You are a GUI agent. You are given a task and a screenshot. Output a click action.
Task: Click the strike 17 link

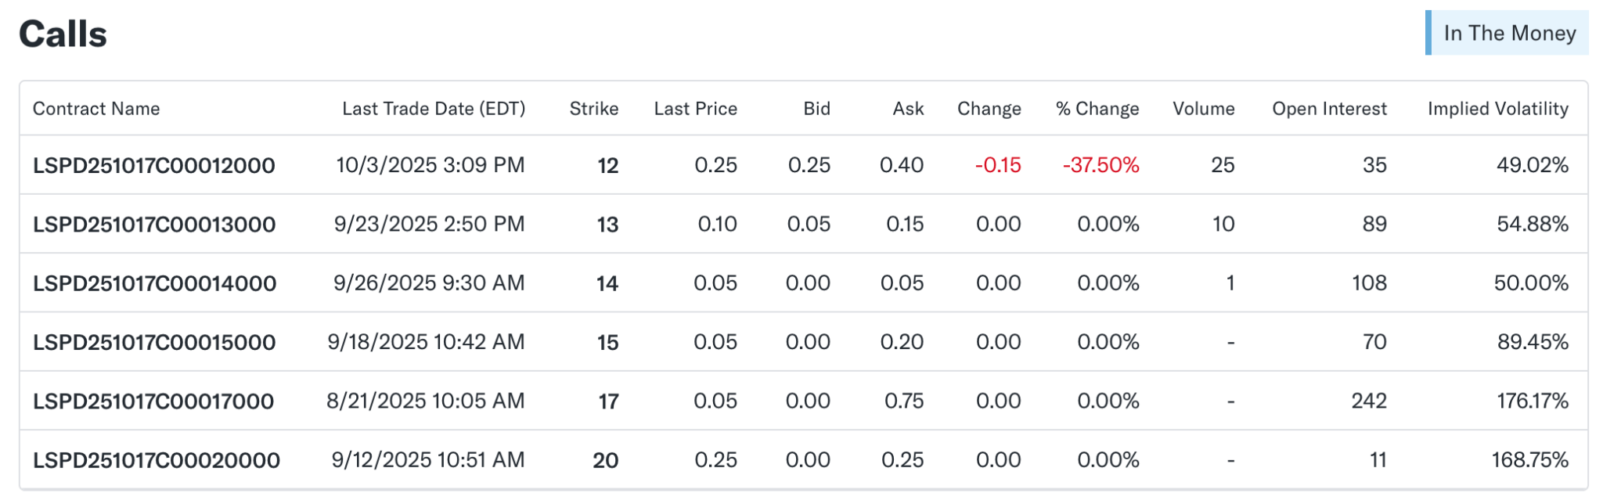pos(608,401)
